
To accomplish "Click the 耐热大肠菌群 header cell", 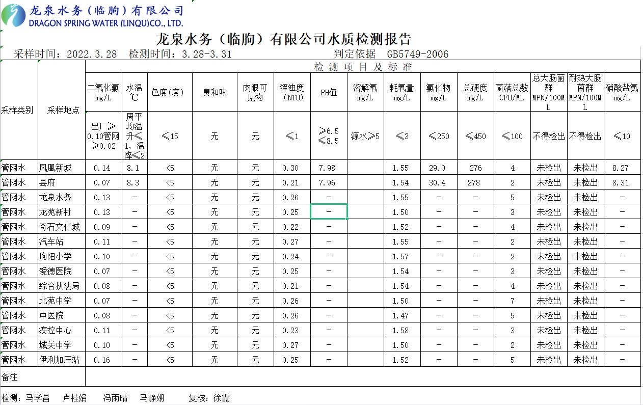I will coord(585,92).
